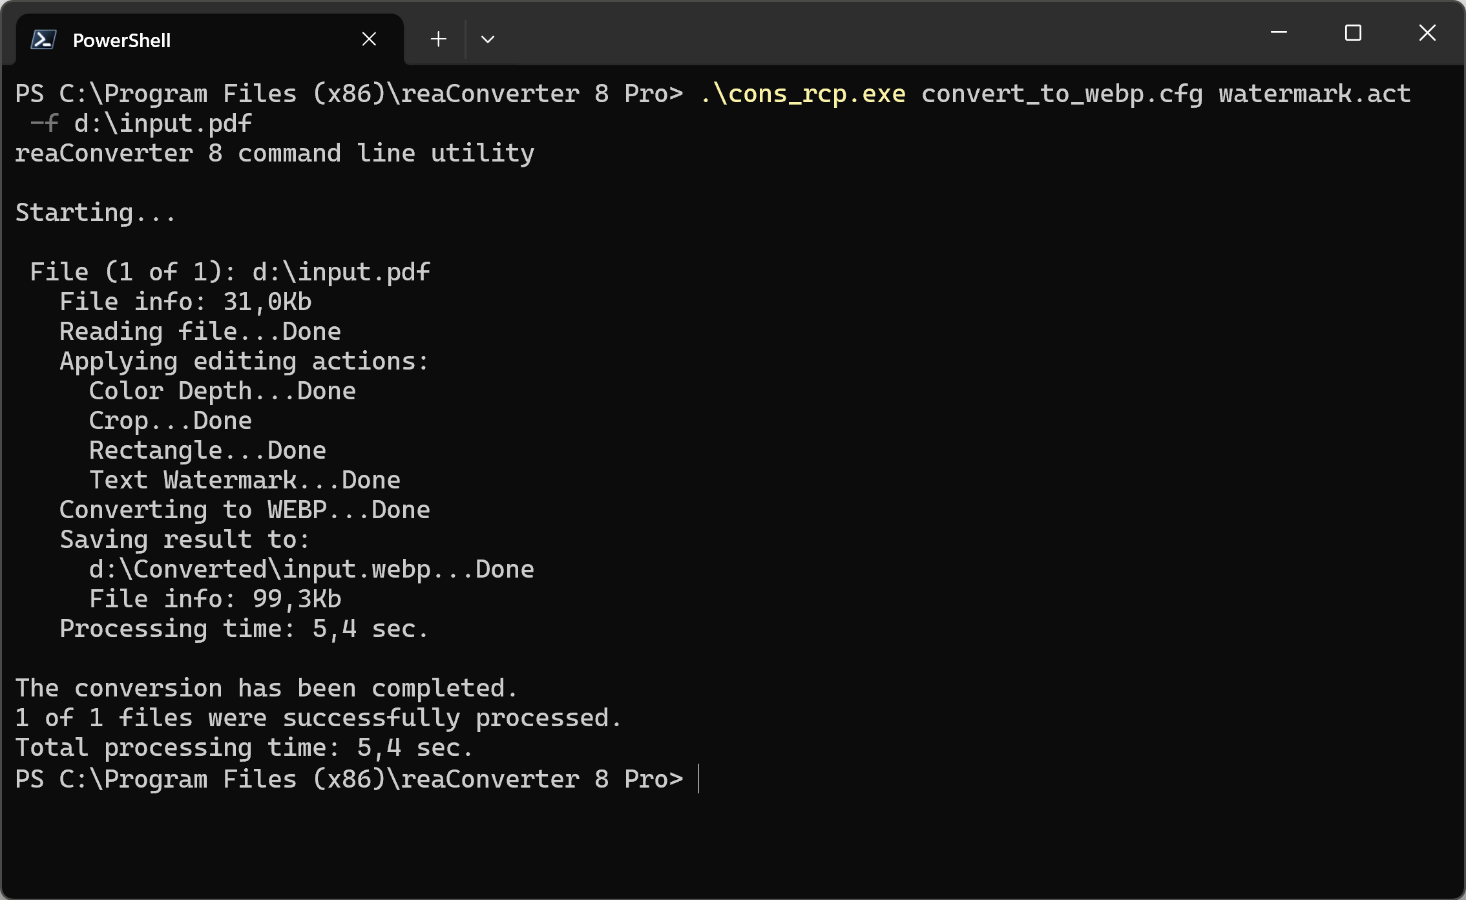This screenshot has width=1466, height=900.
Task: Click "The conversion has been completed." message
Action: click(x=266, y=688)
